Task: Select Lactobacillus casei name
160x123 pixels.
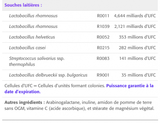Action: point(28,48)
